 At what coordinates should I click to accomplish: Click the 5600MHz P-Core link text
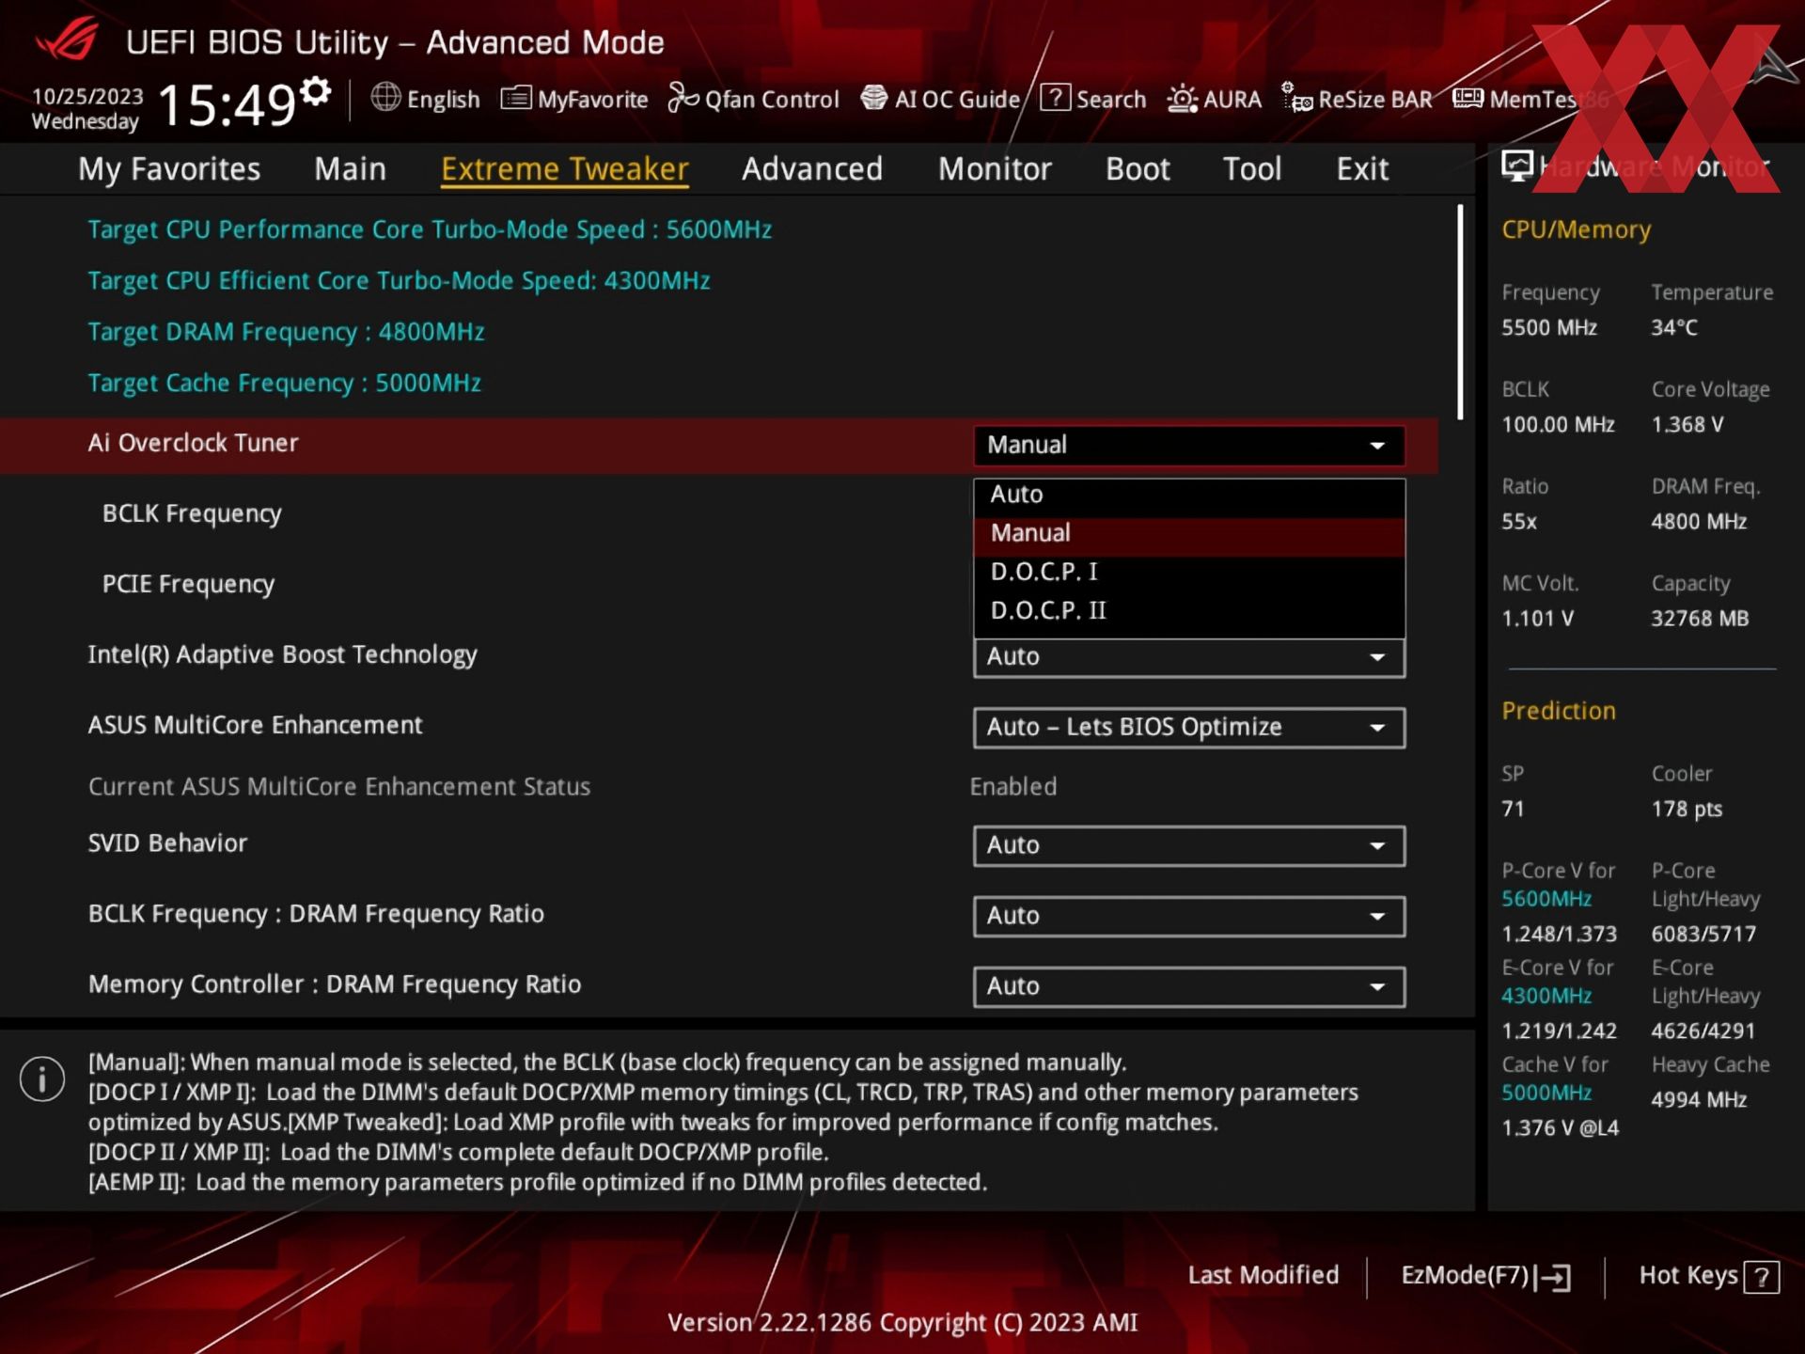point(1546,899)
